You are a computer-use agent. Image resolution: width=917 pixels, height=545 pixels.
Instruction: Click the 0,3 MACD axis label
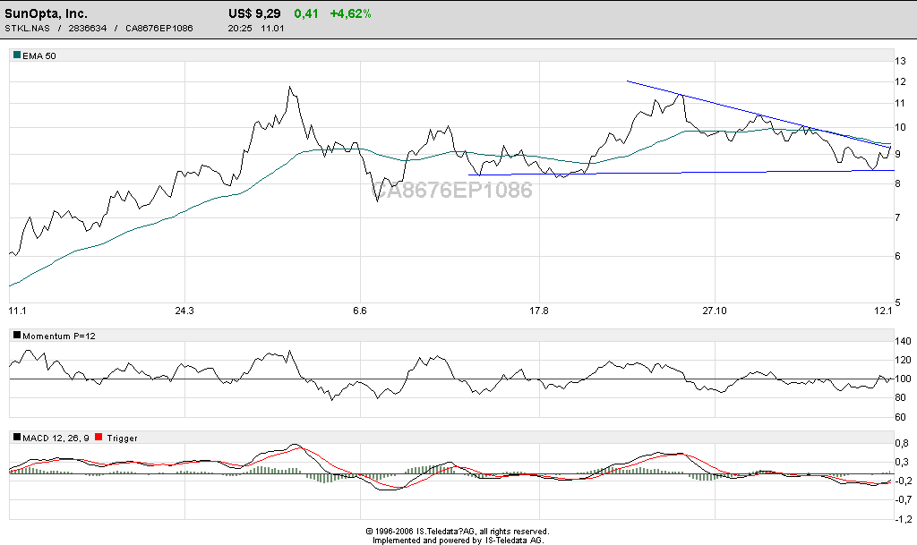click(x=902, y=462)
